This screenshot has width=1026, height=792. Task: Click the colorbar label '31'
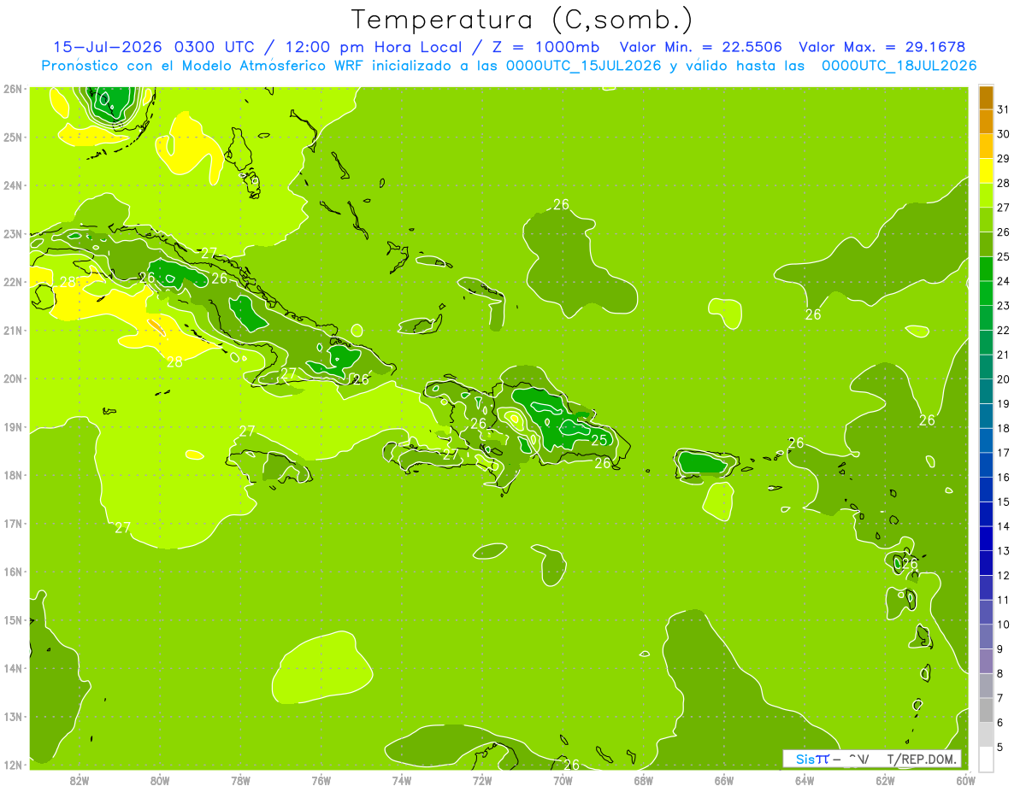pyautogui.click(x=1003, y=109)
